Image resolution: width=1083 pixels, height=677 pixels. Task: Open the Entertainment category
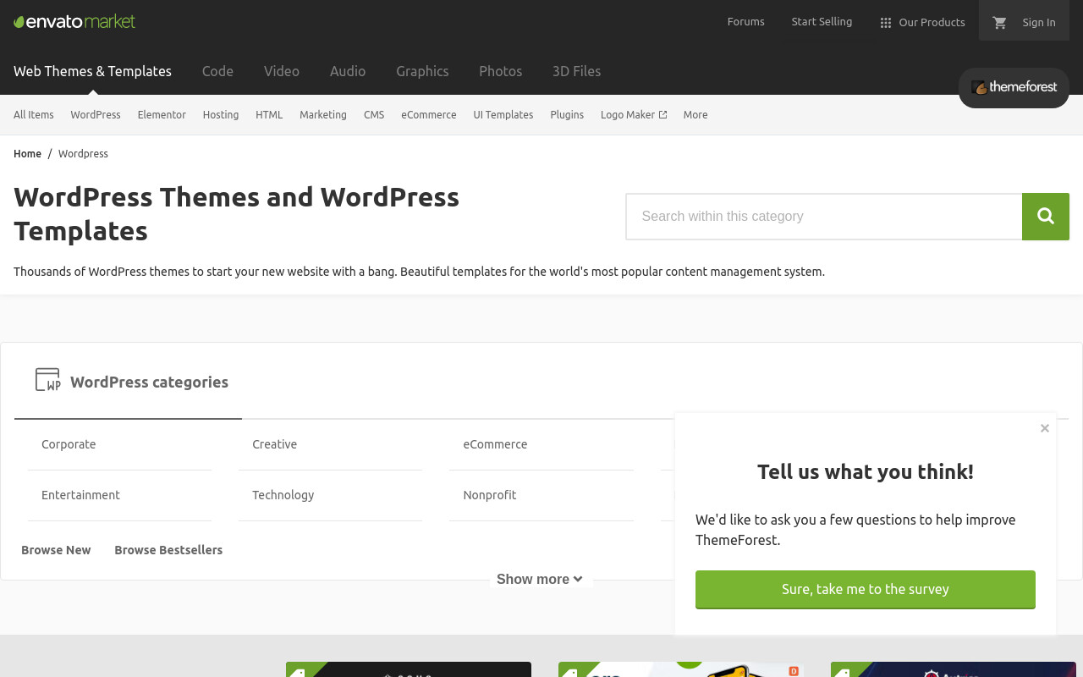pyautogui.click(x=80, y=495)
